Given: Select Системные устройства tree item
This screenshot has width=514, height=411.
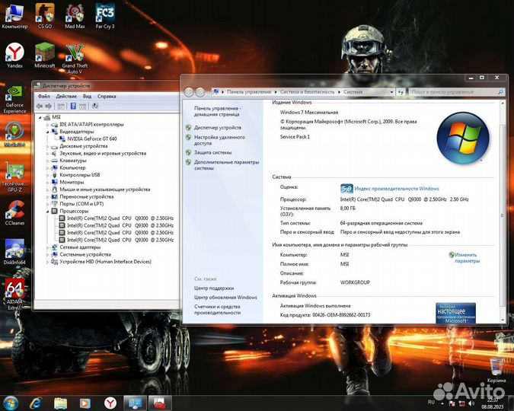Looking at the screenshot, I should click(85, 254).
